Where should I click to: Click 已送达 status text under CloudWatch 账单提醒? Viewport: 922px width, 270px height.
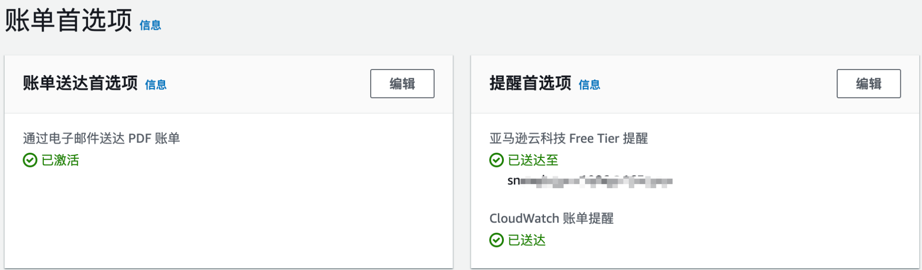(x=526, y=240)
